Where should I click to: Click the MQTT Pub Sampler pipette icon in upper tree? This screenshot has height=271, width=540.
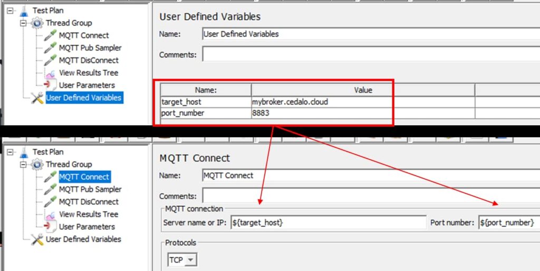click(50, 48)
